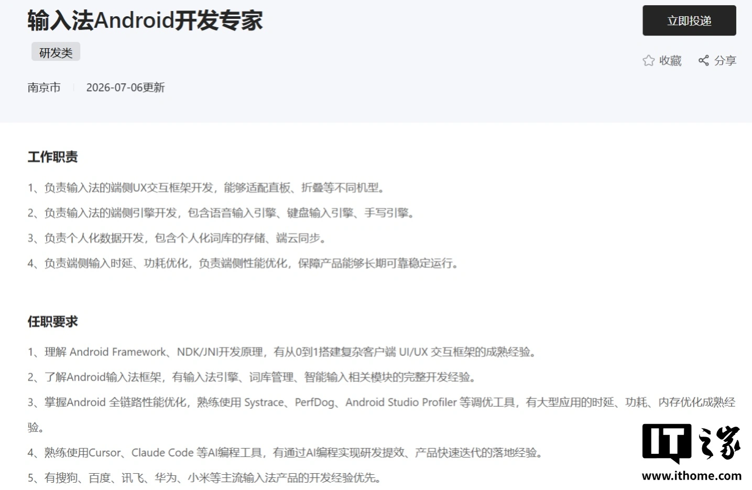Click requirement line mentioning Systrace、PerfDog
Viewport: 752px width, 490px height.
click(382, 415)
